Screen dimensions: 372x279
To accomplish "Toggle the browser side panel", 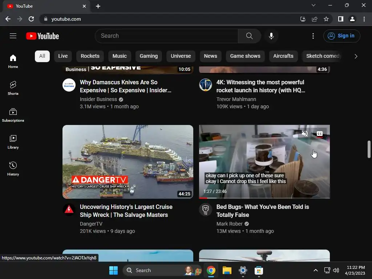I will (x=341, y=19).
